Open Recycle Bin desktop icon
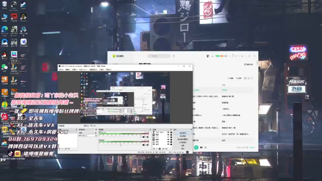Screen dimensions: 322x181 4,5
